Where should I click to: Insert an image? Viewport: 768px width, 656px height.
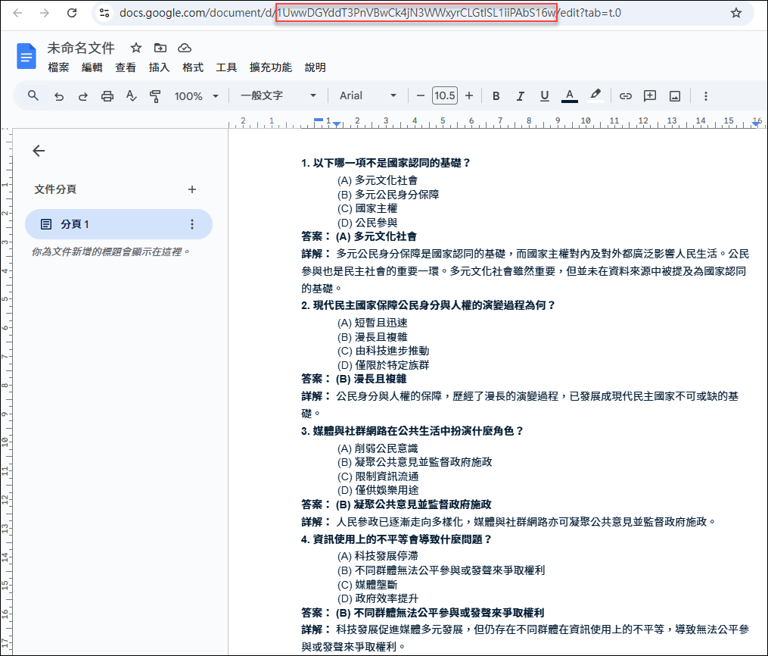pos(674,96)
